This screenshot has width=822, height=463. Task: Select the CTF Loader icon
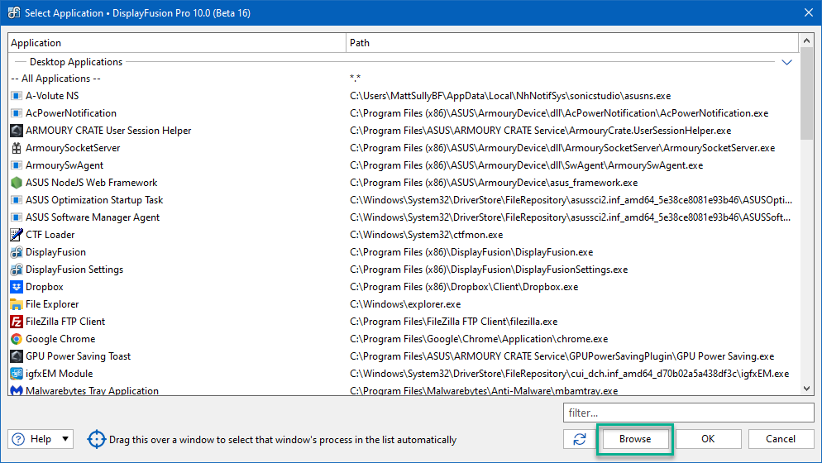17,234
